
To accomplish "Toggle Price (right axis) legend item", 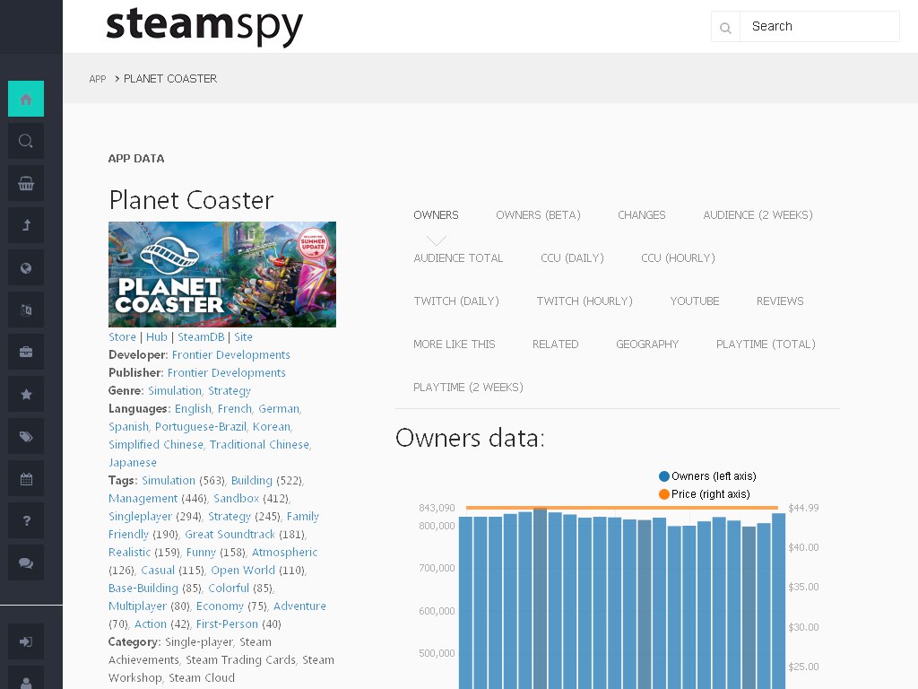I will (x=705, y=494).
